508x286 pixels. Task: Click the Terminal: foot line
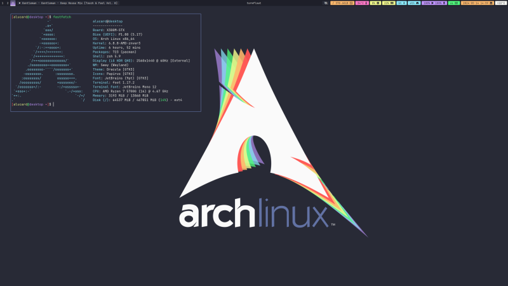coord(114,83)
